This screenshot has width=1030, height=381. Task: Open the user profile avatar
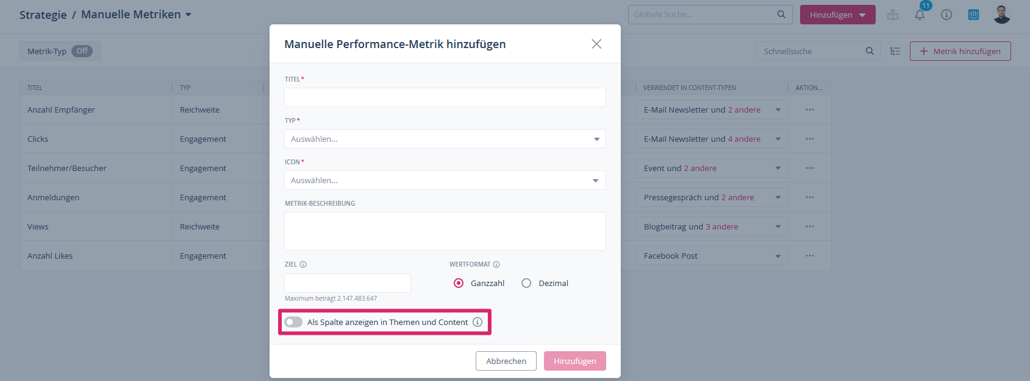(x=1001, y=15)
